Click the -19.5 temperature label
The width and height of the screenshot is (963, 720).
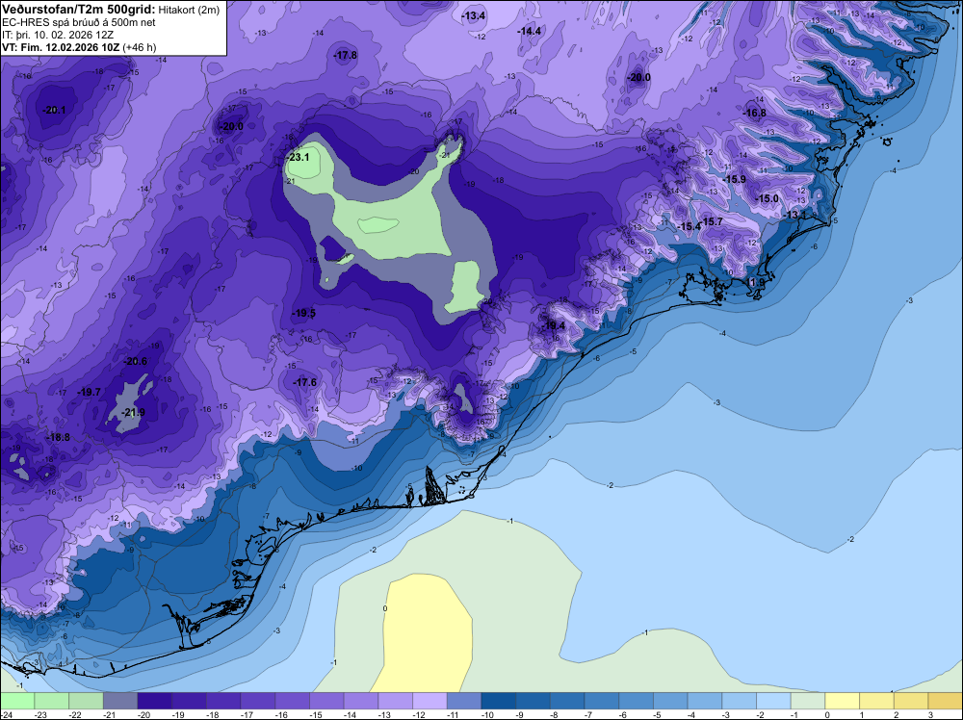[x=304, y=314]
